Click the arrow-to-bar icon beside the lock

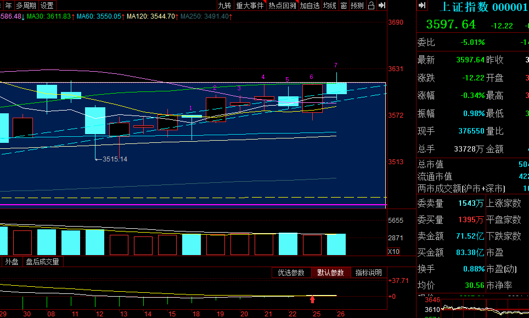click(382, 5)
